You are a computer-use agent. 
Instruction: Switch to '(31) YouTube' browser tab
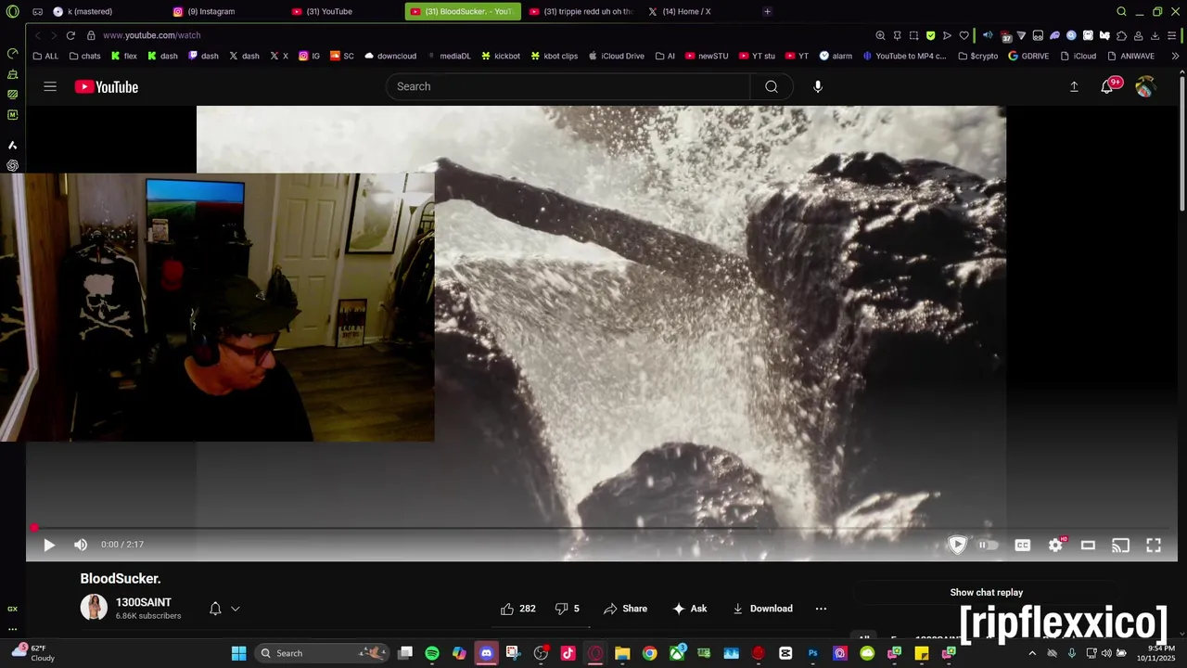tap(343, 11)
